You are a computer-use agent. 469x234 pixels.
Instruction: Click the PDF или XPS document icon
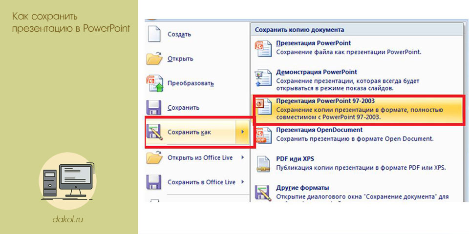click(263, 164)
